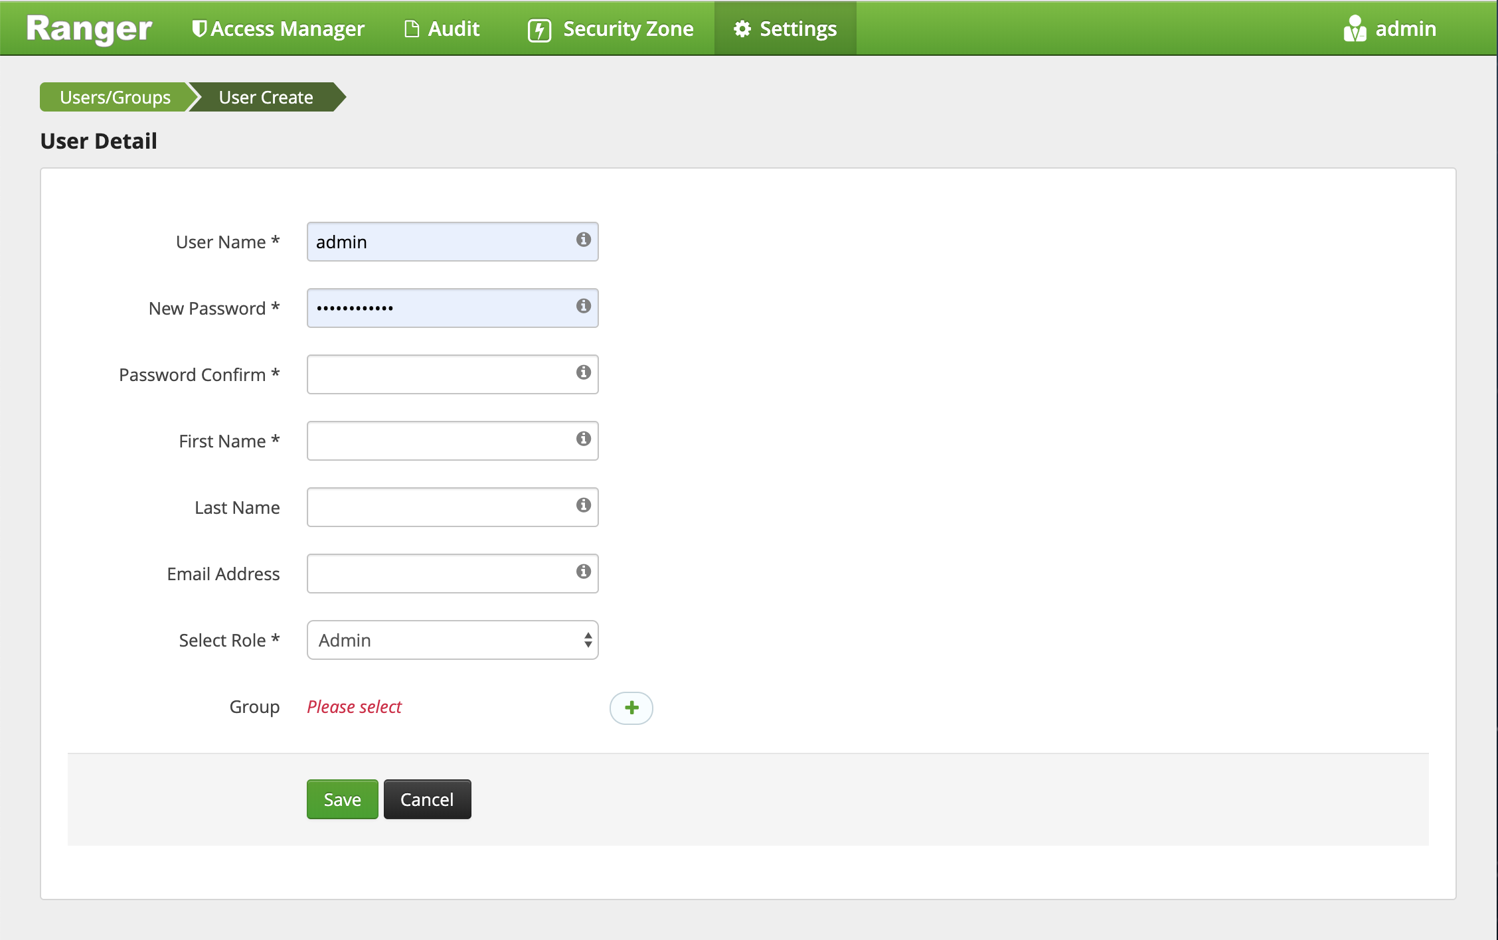Open the Settings menu

(x=786, y=29)
